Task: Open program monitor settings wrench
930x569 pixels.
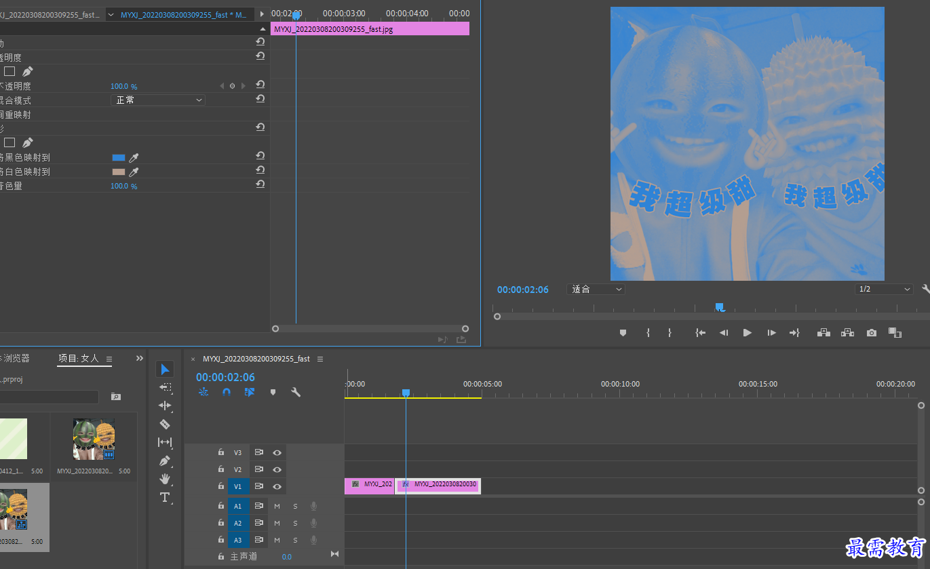Action: tap(926, 289)
